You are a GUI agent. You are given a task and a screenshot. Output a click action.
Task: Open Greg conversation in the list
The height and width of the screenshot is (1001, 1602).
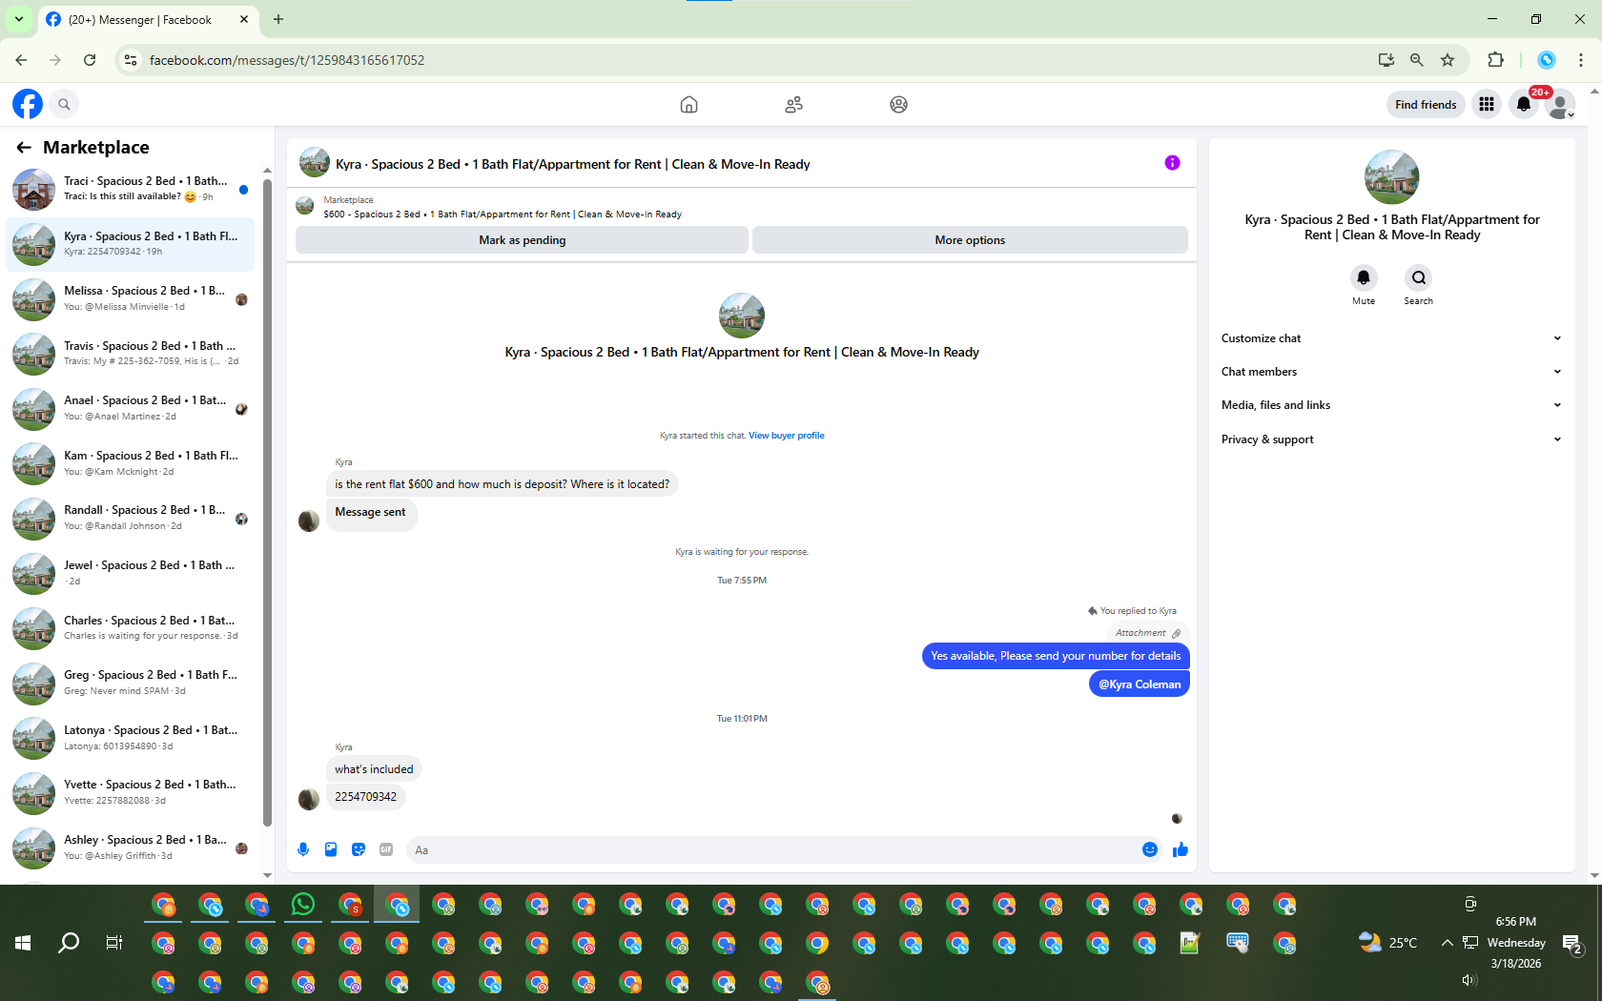[x=130, y=683]
